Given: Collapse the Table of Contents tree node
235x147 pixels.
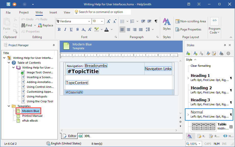Looking at the screenshot, I should pos(9,63).
